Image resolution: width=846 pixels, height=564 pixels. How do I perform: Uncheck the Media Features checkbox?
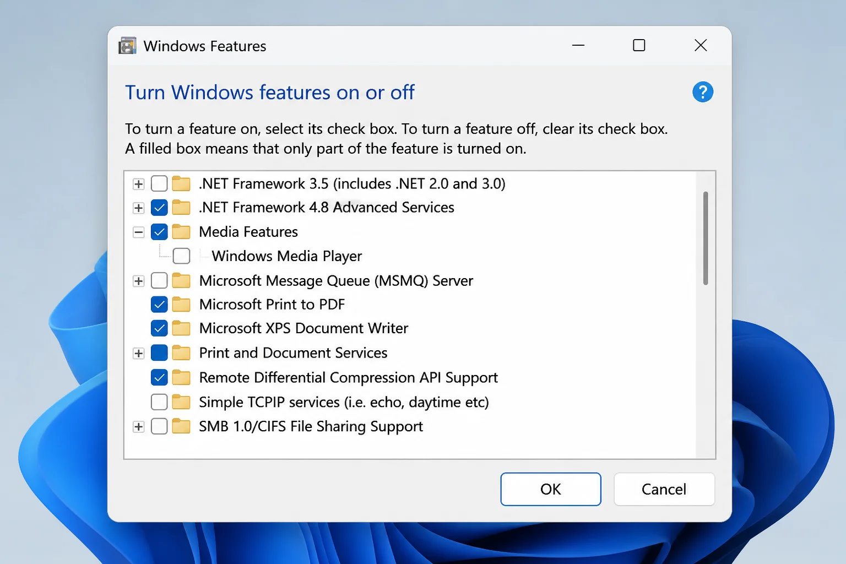click(159, 232)
